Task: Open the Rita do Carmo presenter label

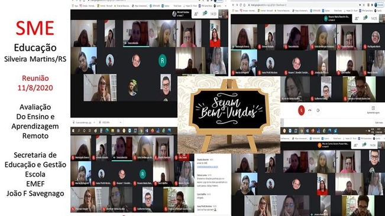Action: 334,145
